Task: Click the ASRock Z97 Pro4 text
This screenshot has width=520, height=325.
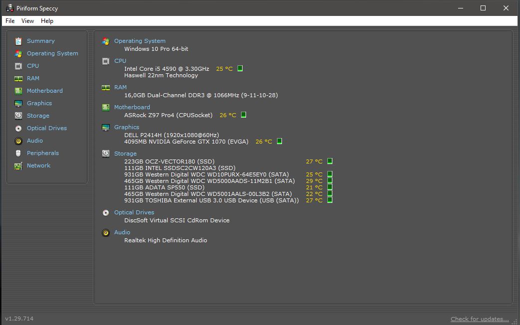Action: coord(168,115)
